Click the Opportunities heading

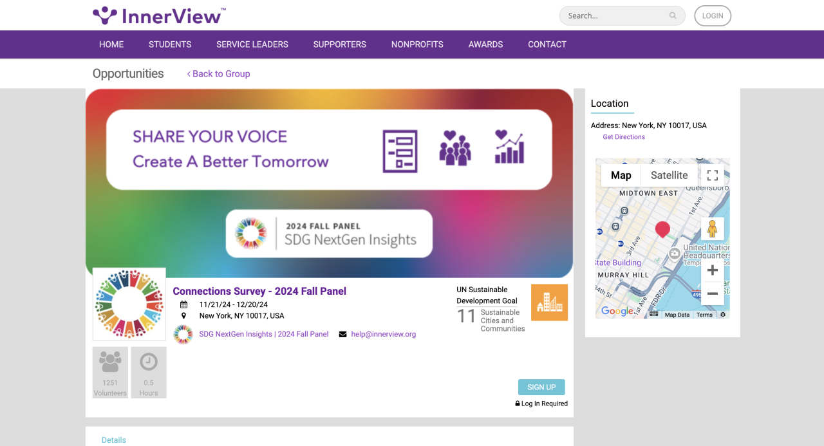click(x=128, y=73)
